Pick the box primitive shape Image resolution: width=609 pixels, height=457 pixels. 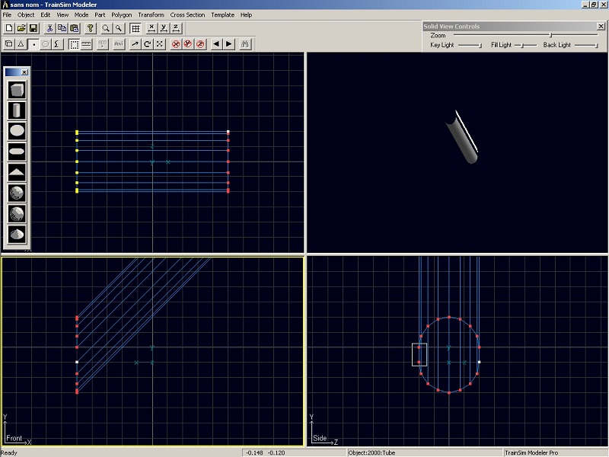point(17,90)
